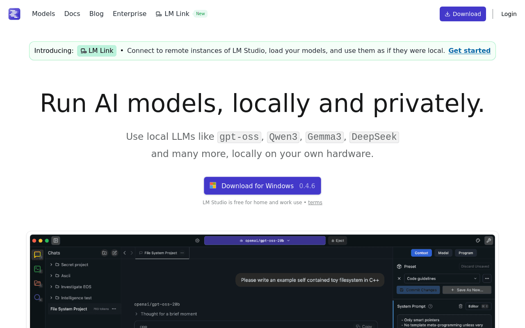This screenshot has height=328, width=525.
Task: Clear preset with the X icon
Action: click(x=399, y=278)
